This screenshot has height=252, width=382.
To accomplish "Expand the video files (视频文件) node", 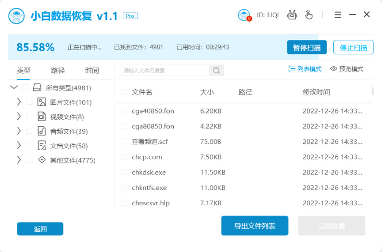I will (19, 116).
